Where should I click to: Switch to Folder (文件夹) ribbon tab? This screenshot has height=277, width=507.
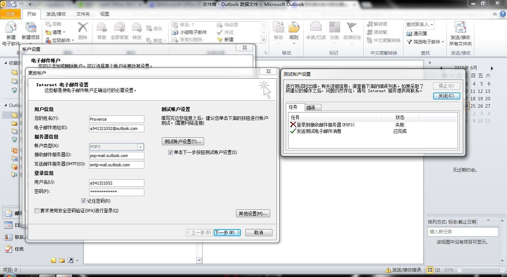[x=83, y=14]
